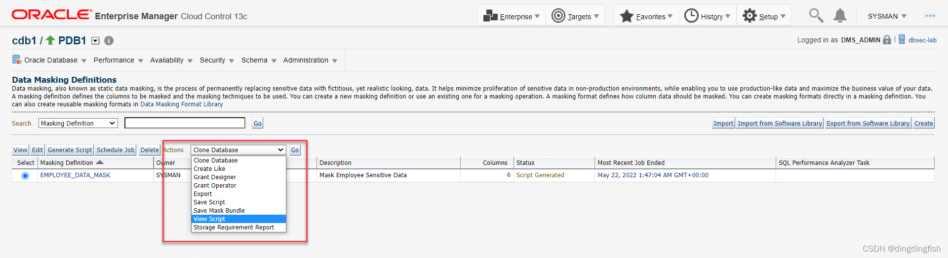Image resolution: width=948 pixels, height=258 pixels.
Task: Click the green up-arrow status icon
Action: click(x=50, y=40)
